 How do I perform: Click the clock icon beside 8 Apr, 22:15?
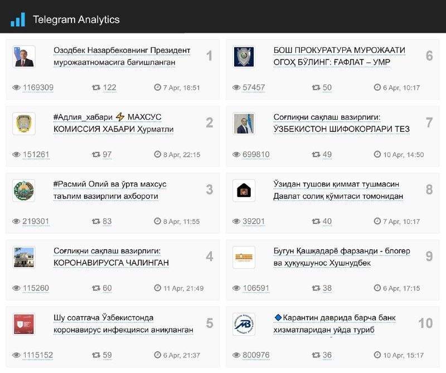tap(158, 154)
